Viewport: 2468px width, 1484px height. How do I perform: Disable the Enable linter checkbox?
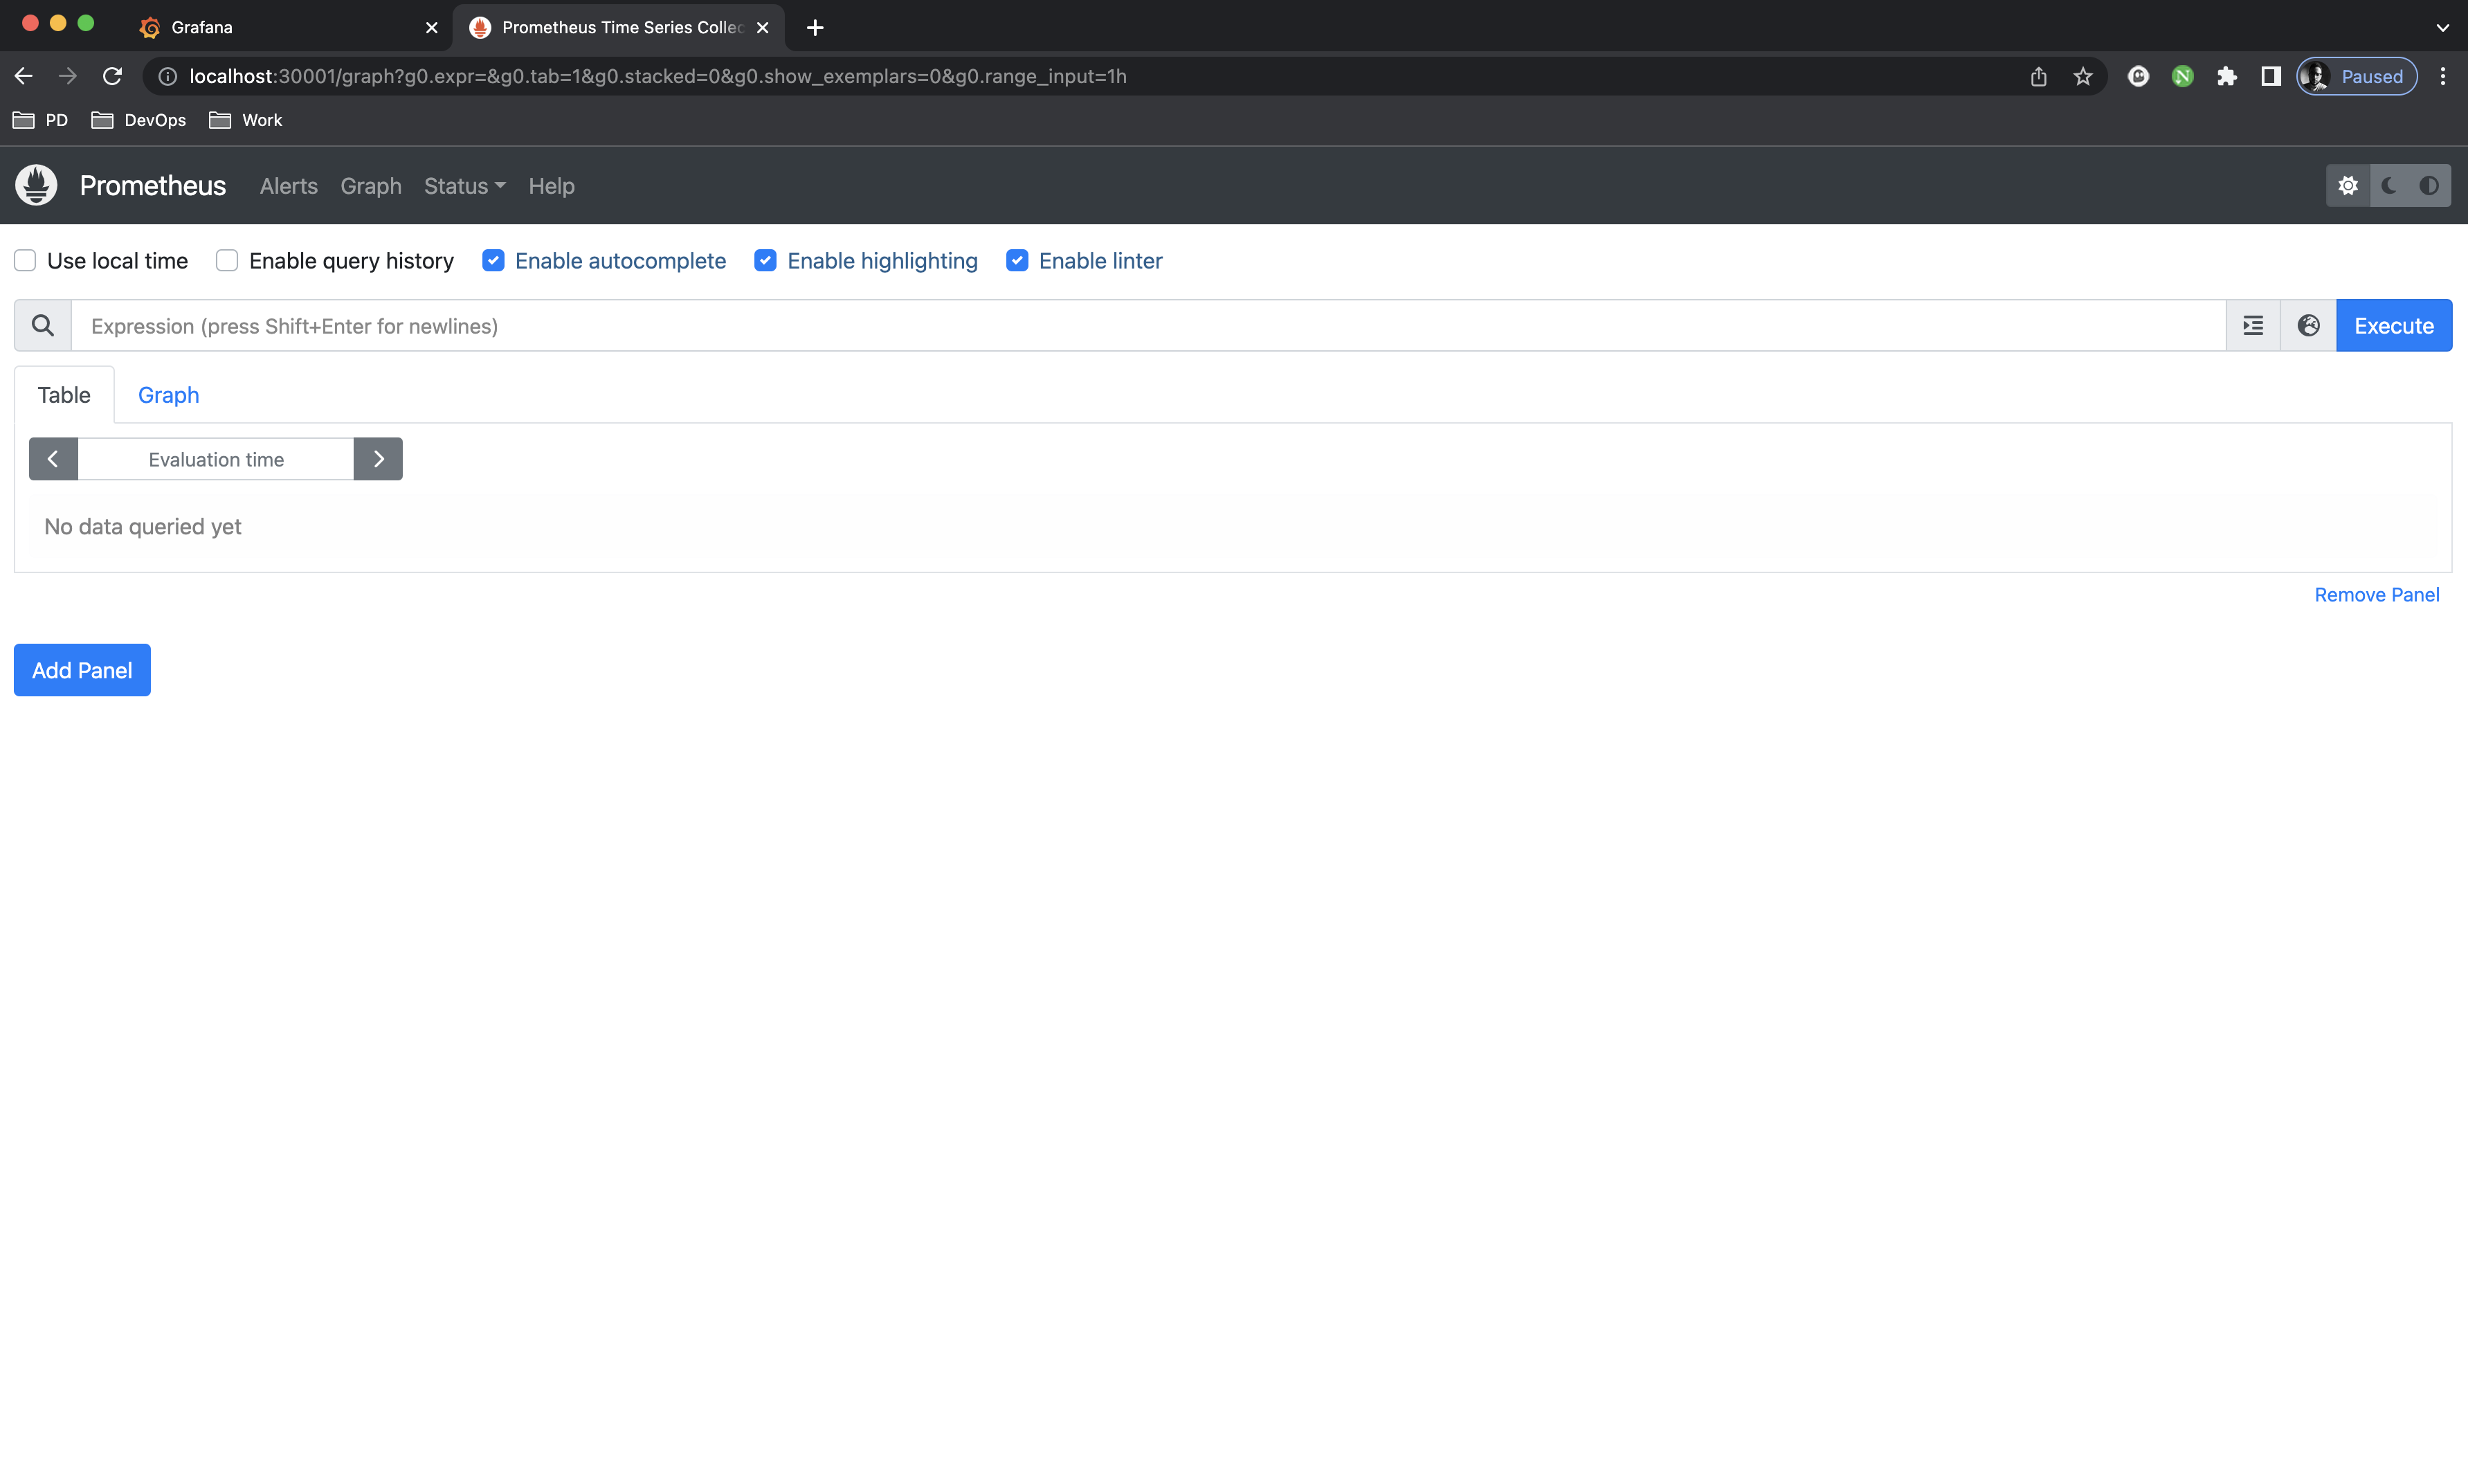(1017, 261)
